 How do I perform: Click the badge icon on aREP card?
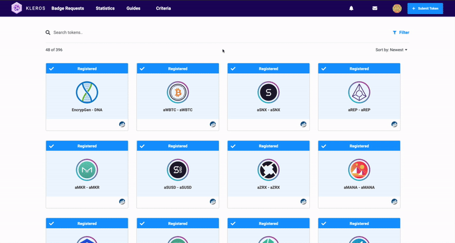point(394,124)
